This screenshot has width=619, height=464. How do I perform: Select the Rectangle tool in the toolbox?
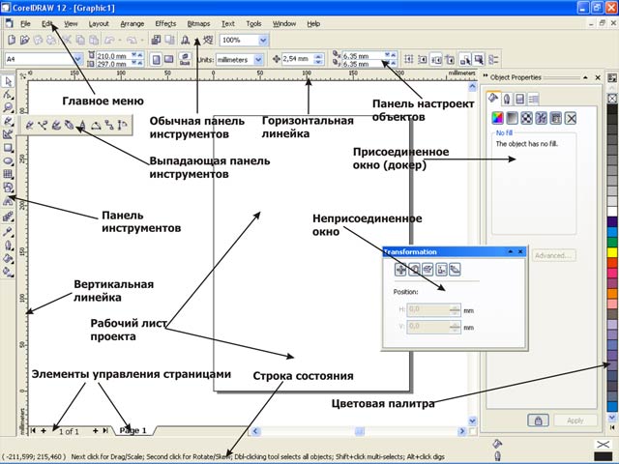8,148
